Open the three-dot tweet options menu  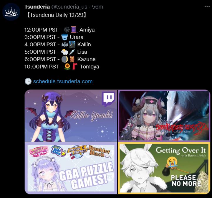point(207,7)
